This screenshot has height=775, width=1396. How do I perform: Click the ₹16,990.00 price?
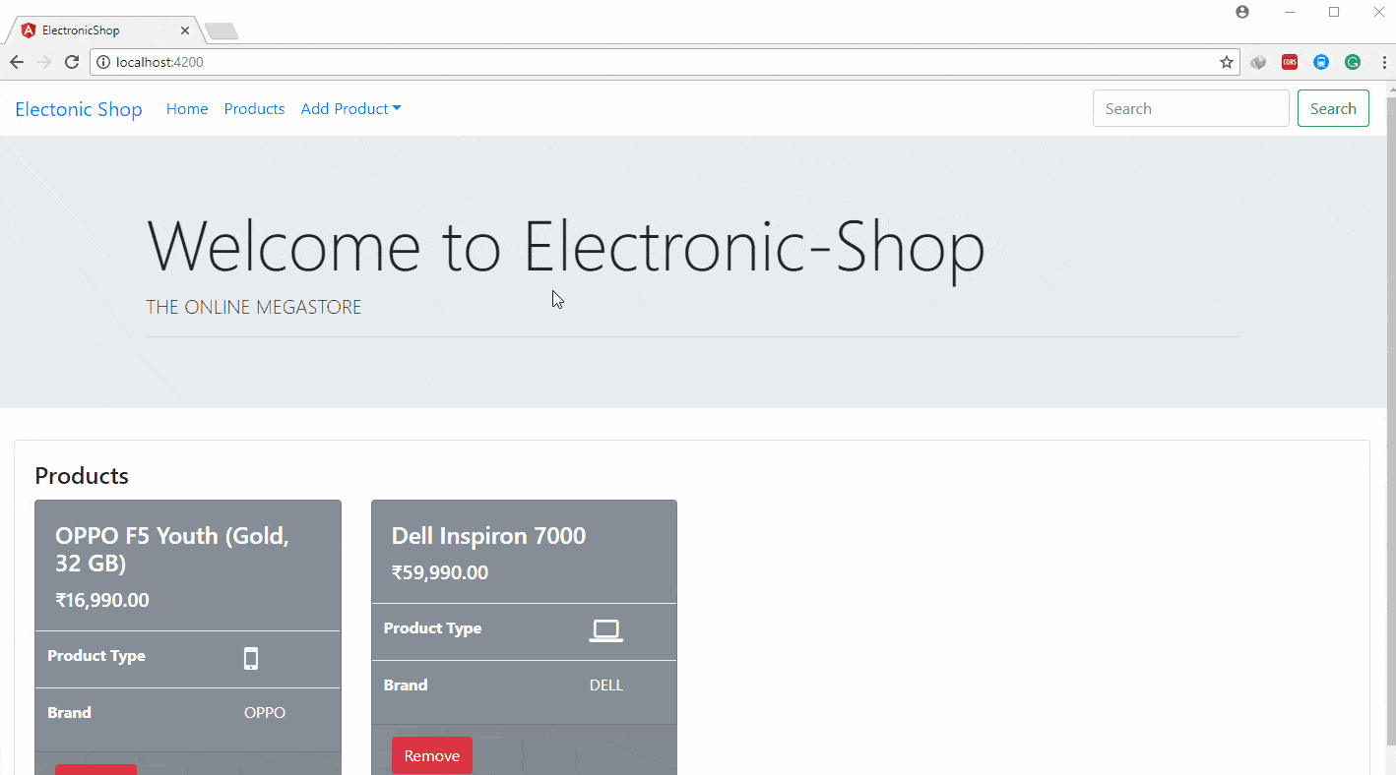tap(102, 600)
